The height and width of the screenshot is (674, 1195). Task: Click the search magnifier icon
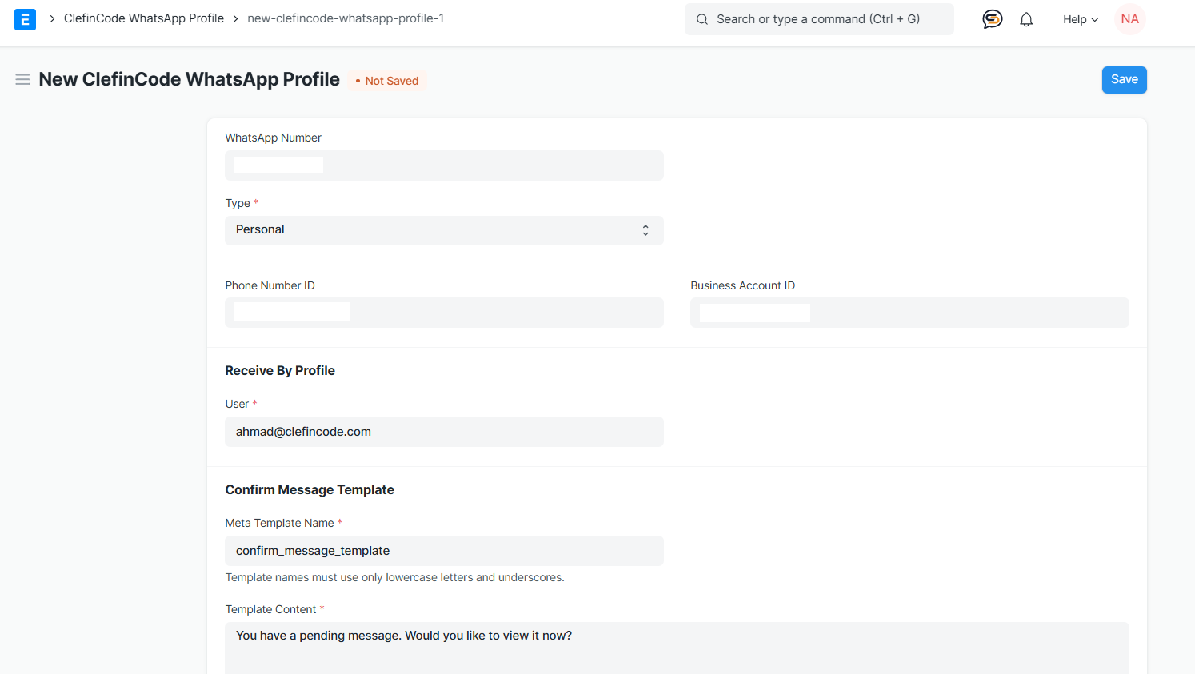pos(702,19)
